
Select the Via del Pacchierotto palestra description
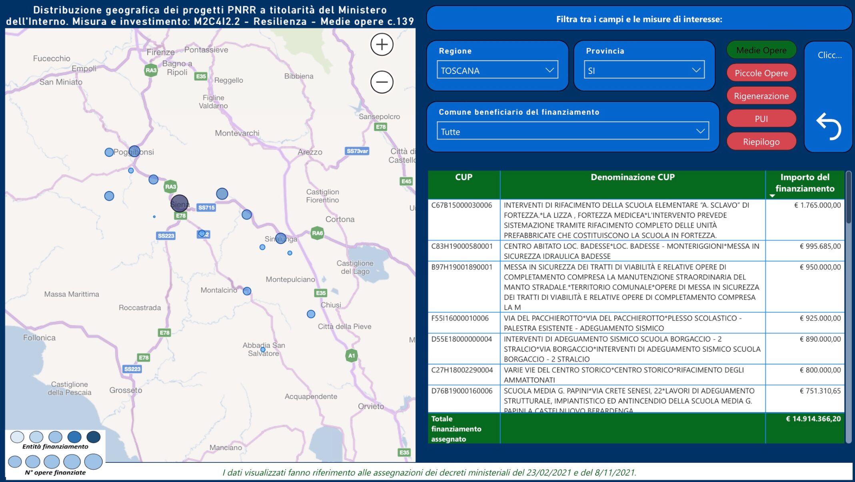coord(633,323)
